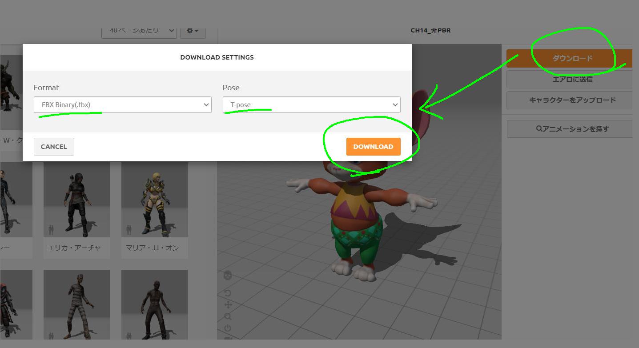Select the マリア・JJ・オン armored character thumbnail
The image size is (639, 348).
point(155,200)
